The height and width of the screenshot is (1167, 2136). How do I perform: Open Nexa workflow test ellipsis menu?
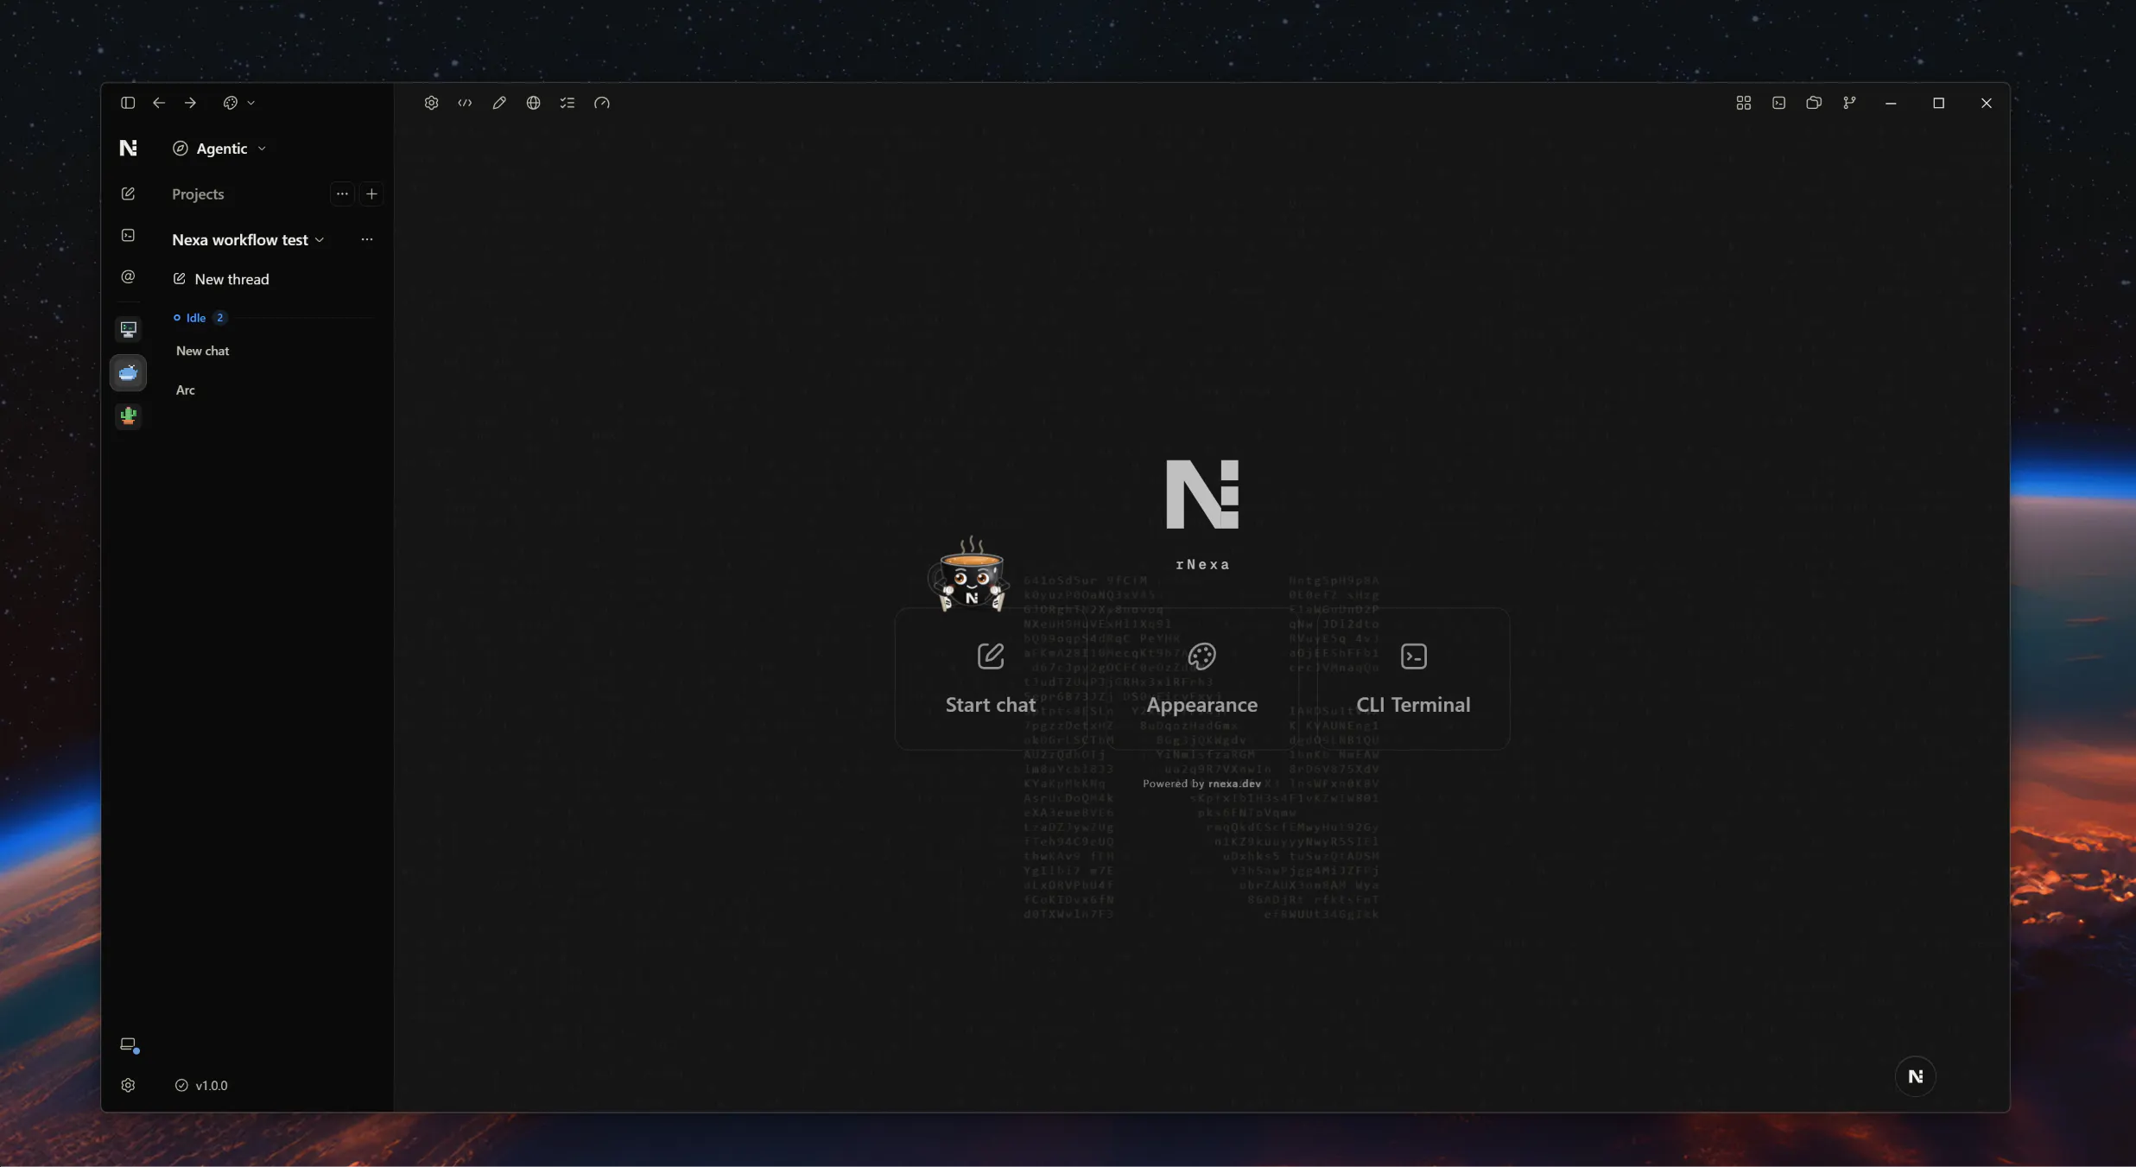(x=367, y=239)
